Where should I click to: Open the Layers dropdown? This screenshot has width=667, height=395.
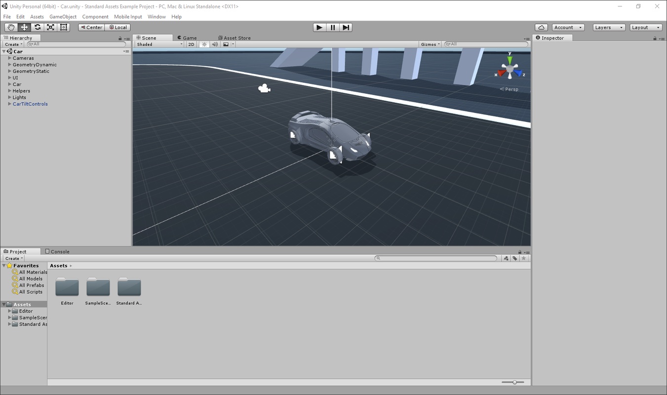coord(609,27)
